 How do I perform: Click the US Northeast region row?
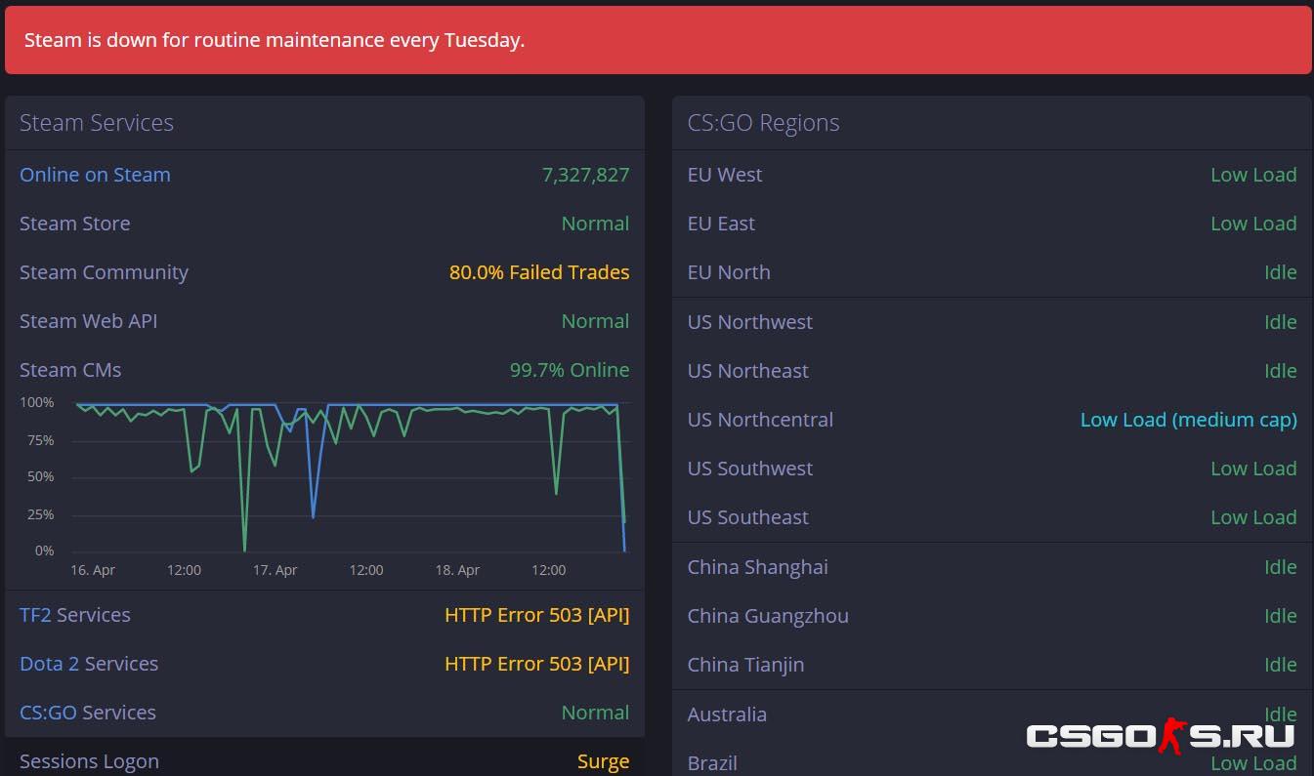pos(992,371)
